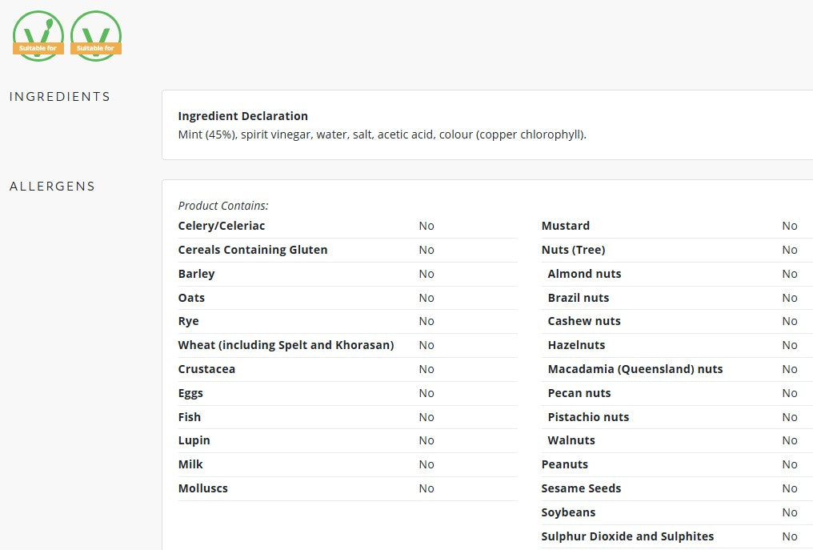This screenshot has width=813, height=550.
Task: Click the No value beside Peanuts
Action: click(x=790, y=464)
